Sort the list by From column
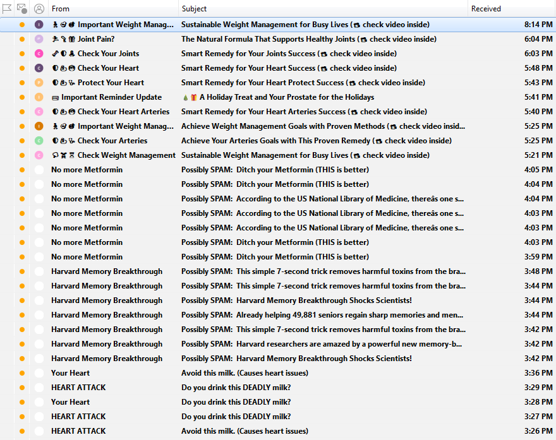The height and width of the screenshot is (440, 556). (112, 9)
